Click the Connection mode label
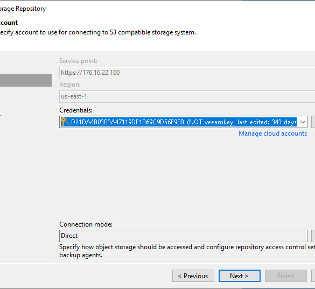This screenshot has height=289, width=315. click(86, 224)
